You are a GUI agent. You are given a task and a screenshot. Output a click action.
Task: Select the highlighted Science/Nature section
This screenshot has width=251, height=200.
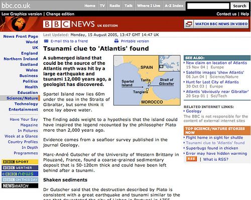point(20,98)
